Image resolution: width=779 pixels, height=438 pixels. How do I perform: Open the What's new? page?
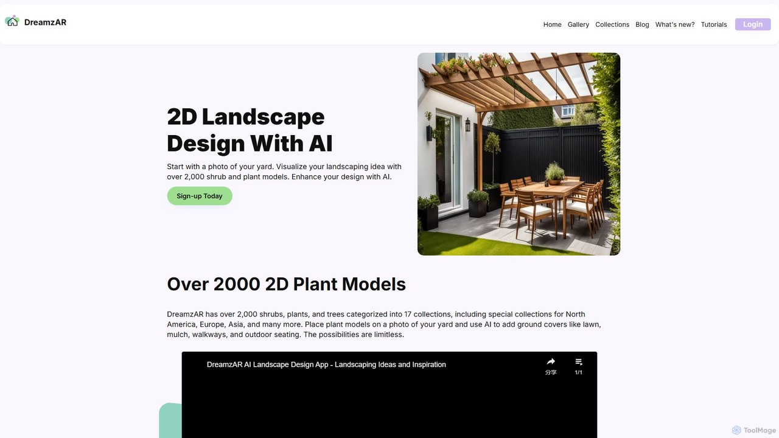click(x=675, y=24)
